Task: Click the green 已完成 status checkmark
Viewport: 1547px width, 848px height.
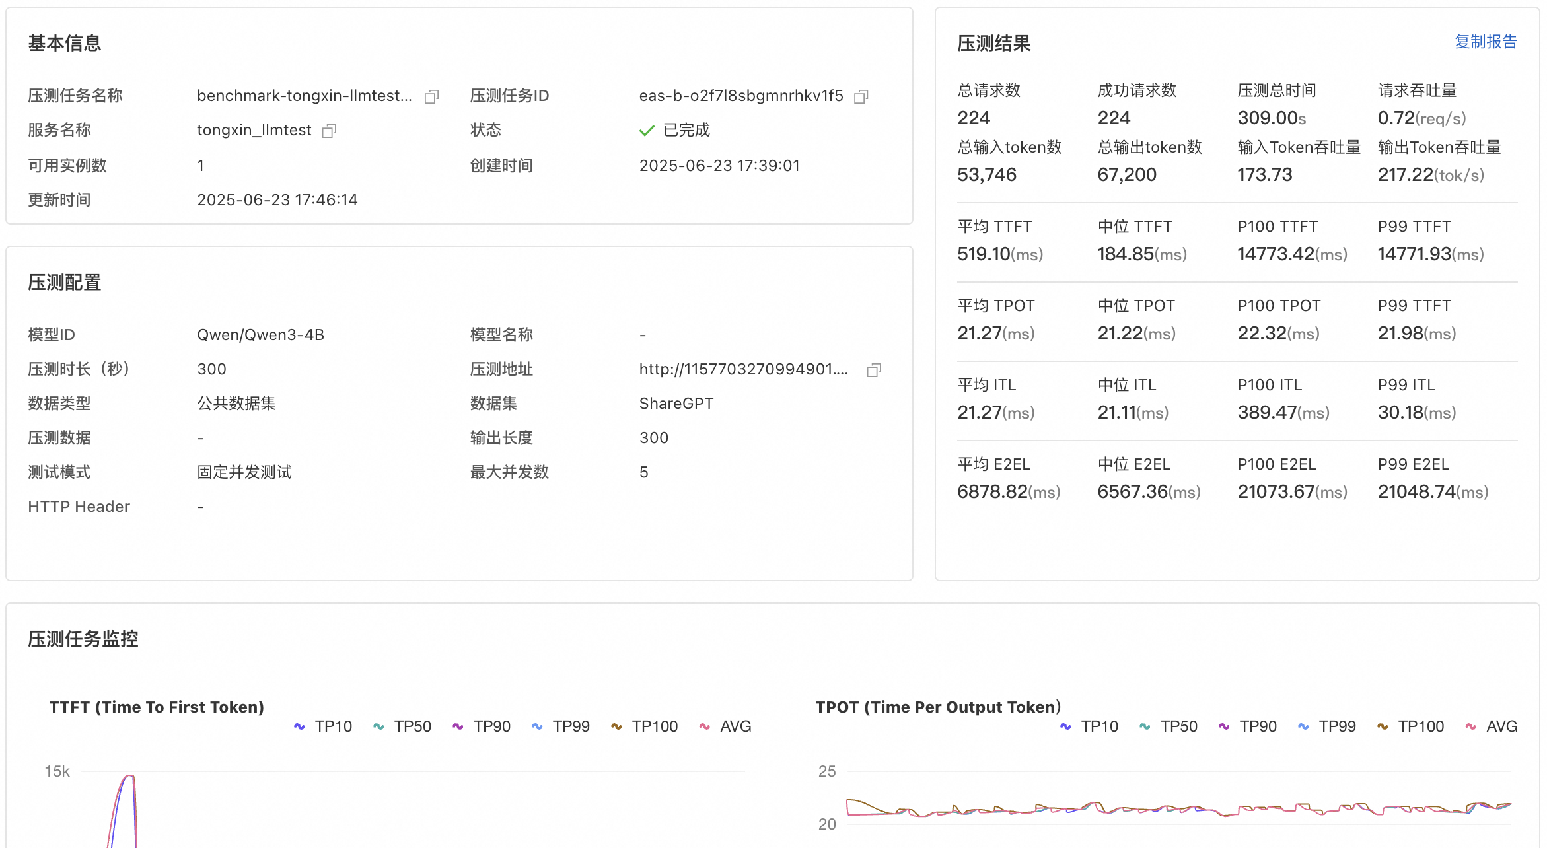Action: [646, 130]
